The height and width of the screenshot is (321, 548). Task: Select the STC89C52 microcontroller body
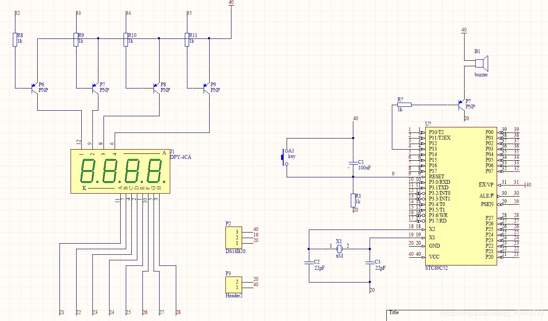pyautogui.click(x=461, y=196)
